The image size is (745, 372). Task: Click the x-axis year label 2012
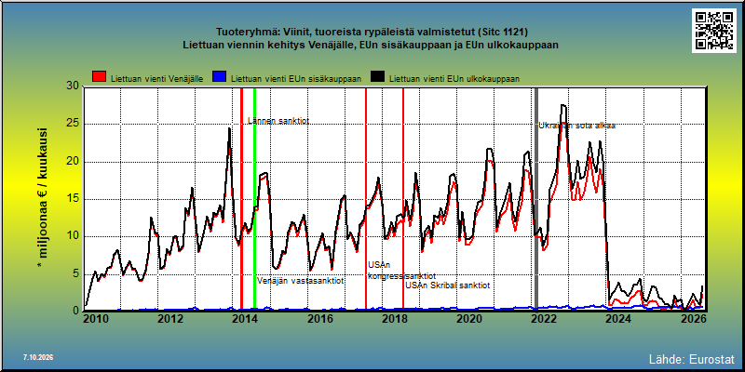point(170,319)
